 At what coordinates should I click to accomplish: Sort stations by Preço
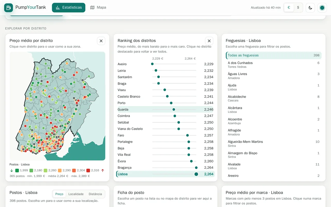59,194
